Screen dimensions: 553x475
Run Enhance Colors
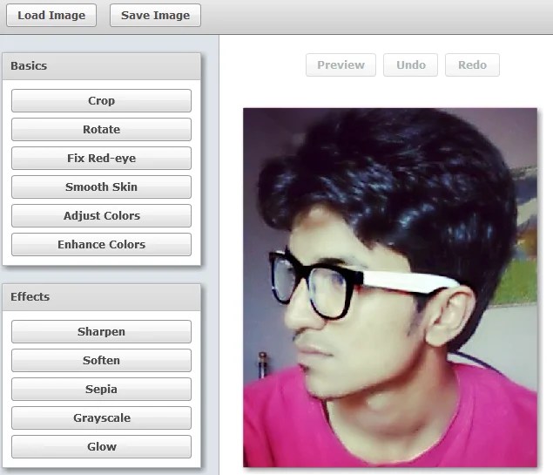pos(101,244)
